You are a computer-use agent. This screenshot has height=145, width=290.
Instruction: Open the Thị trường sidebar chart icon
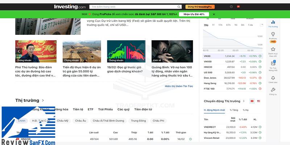click(273, 22)
